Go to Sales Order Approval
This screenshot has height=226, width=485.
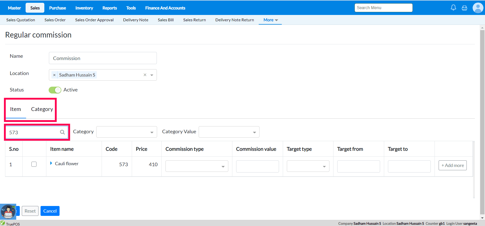coord(94,20)
